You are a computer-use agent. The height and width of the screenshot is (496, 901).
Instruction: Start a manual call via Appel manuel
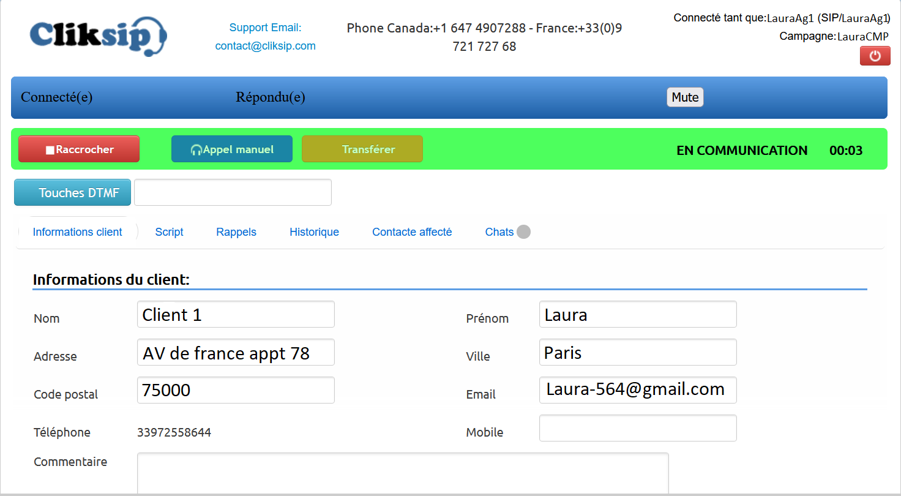coord(231,148)
